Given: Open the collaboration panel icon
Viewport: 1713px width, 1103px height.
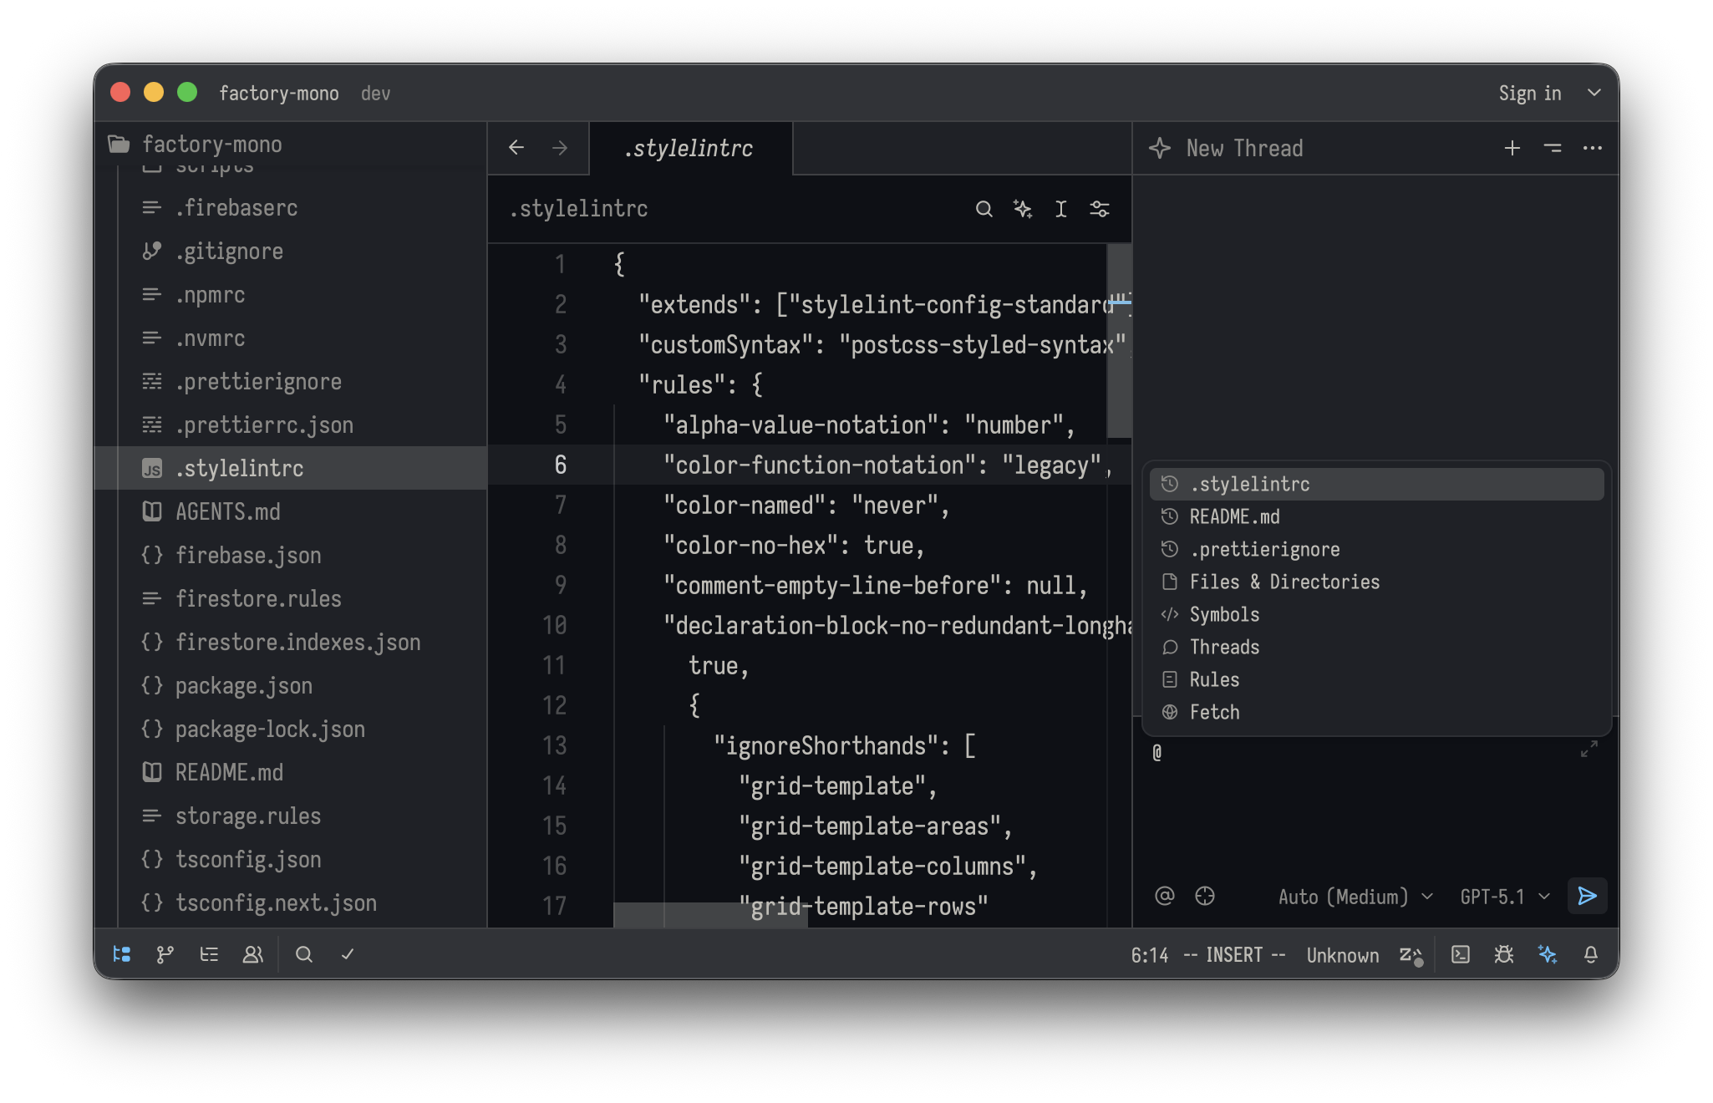Looking at the screenshot, I should [252, 954].
